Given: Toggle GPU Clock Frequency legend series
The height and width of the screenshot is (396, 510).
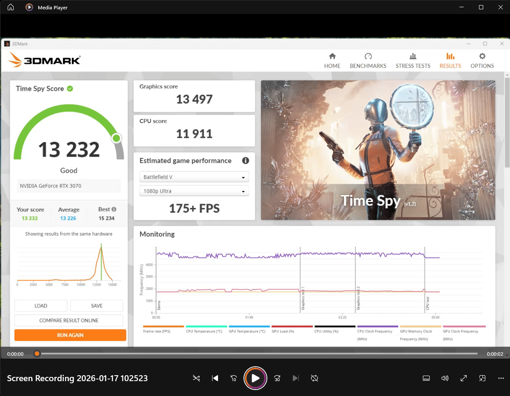Looking at the screenshot, I should 464,333.
